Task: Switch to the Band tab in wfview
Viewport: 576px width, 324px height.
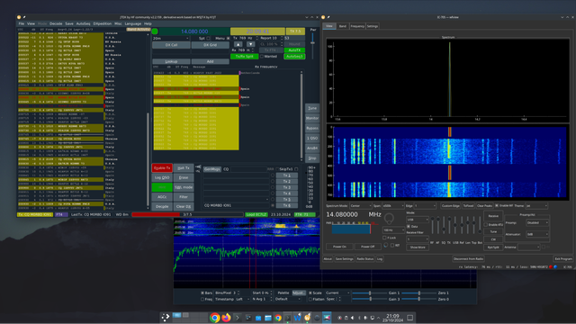Action: [342, 26]
